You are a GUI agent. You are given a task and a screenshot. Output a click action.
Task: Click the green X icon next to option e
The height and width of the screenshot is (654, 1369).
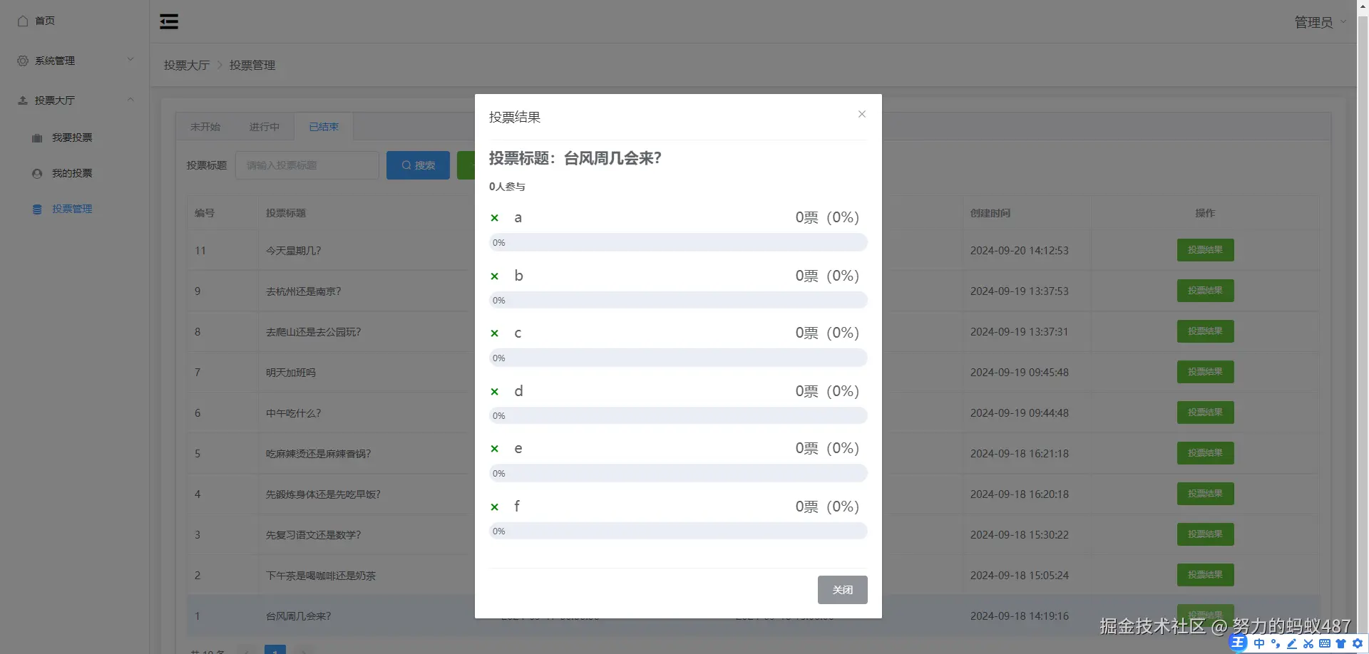[x=494, y=449]
